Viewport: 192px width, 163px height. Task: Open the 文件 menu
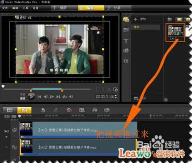pos(5,8)
